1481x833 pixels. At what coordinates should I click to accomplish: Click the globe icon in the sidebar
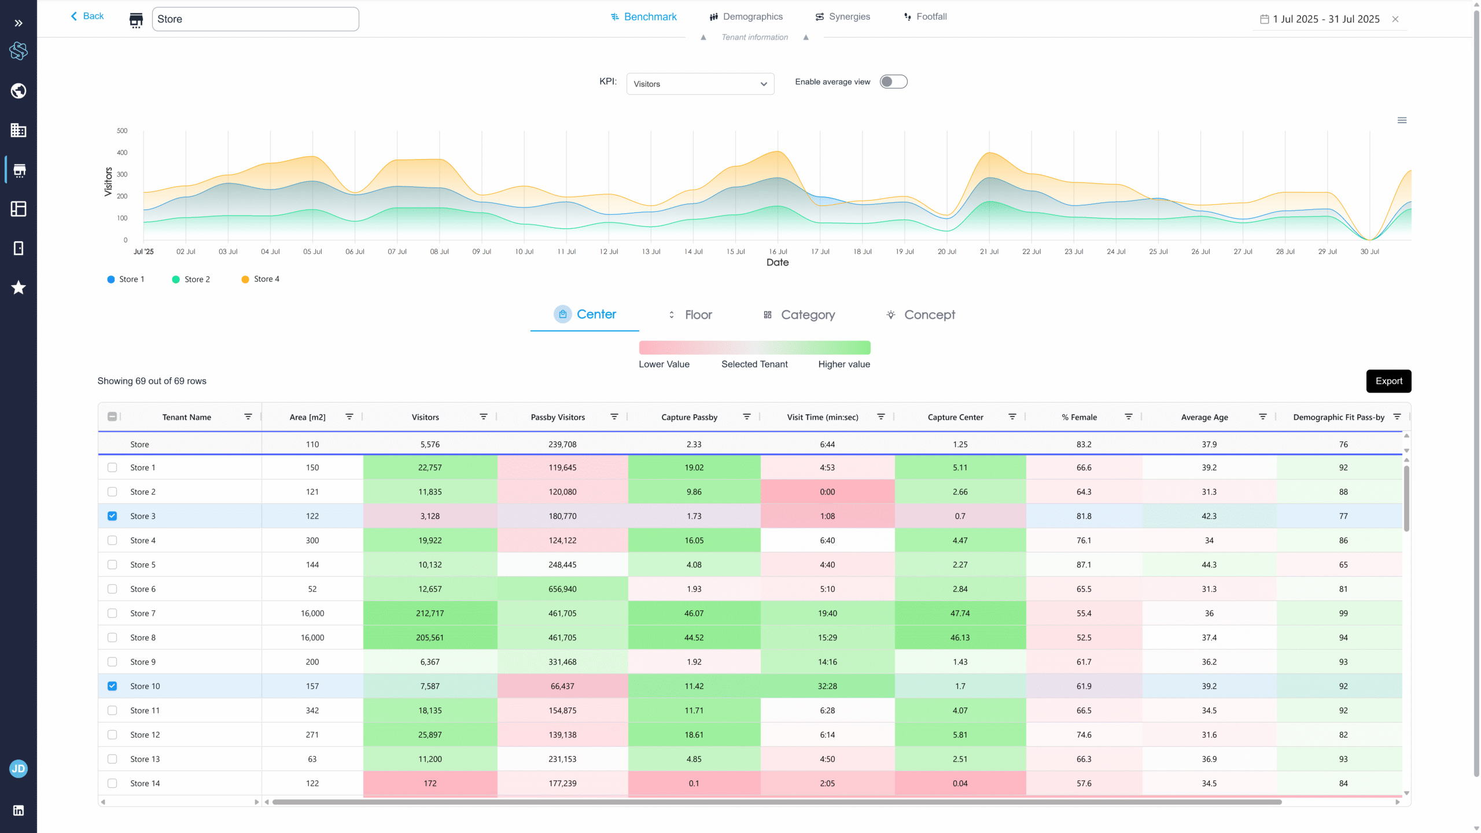click(x=19, y=91)
